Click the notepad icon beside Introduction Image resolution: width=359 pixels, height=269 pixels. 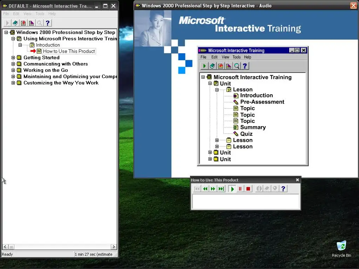(32, 45)
